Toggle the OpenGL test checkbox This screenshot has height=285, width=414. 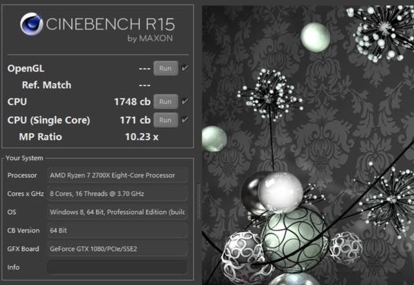click(x=185, y=68)
